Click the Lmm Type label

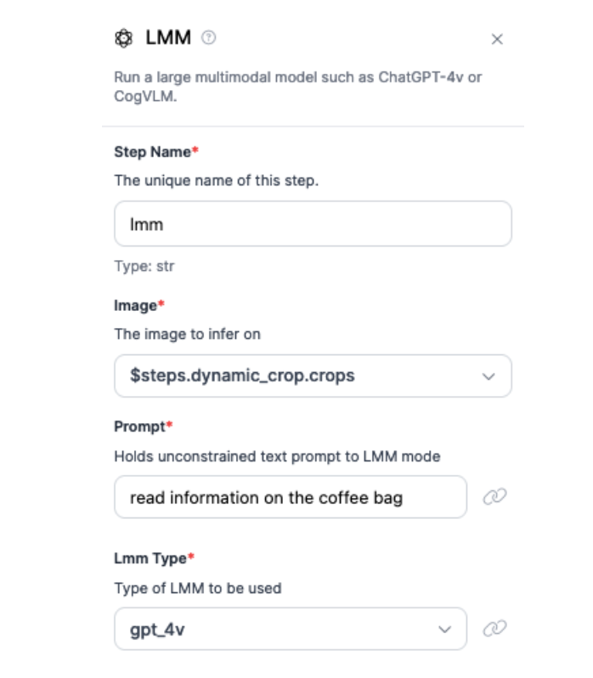pos(150,558)
